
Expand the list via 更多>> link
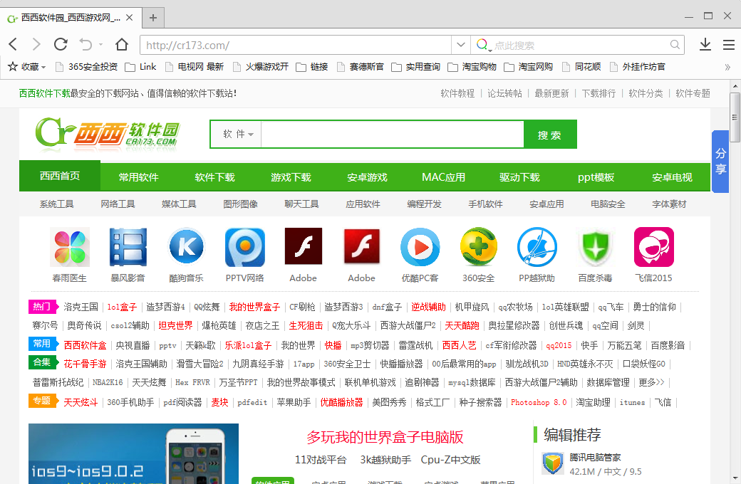tap(651, 382)
